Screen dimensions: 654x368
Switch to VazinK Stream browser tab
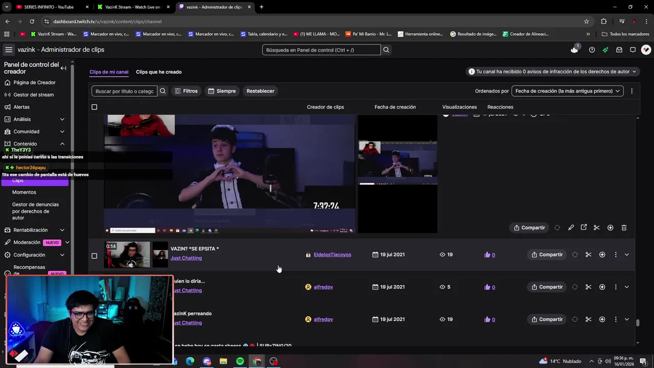[x=134, y=7]
